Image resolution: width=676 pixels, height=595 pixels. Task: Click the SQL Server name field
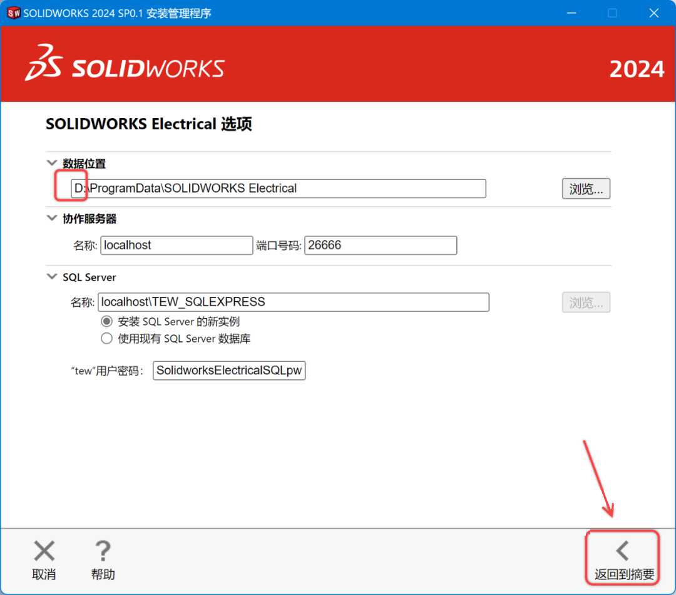click(293, 302)
